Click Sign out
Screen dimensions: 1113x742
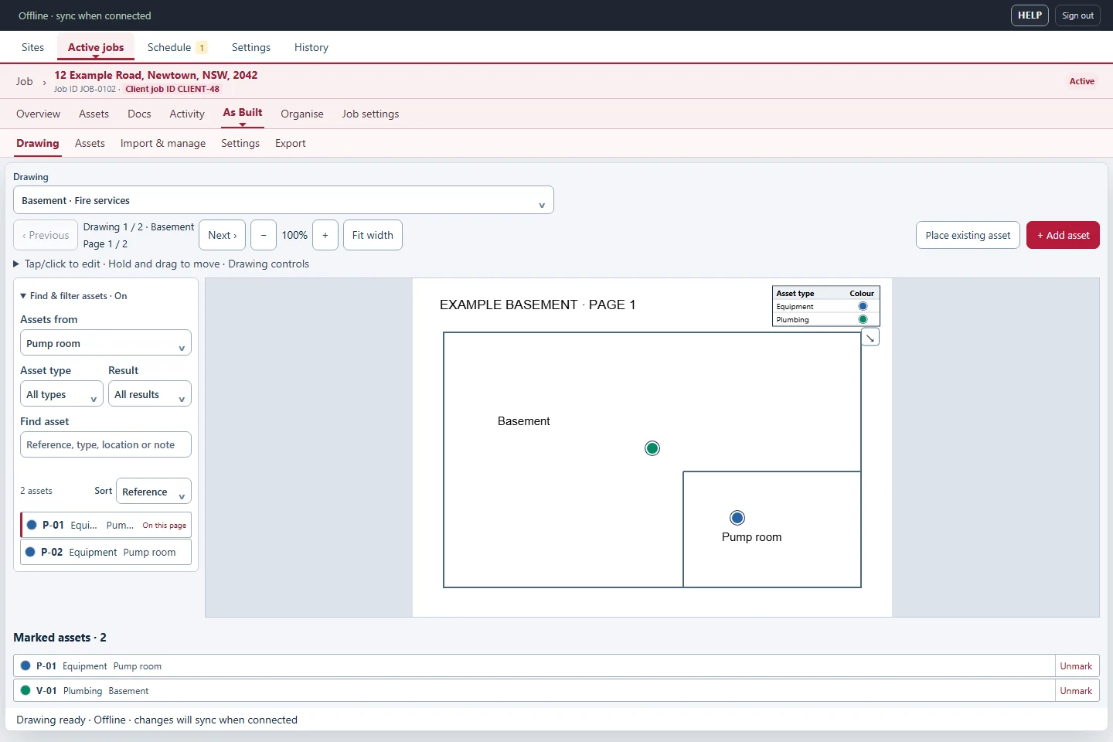(x=1077, y=15)
